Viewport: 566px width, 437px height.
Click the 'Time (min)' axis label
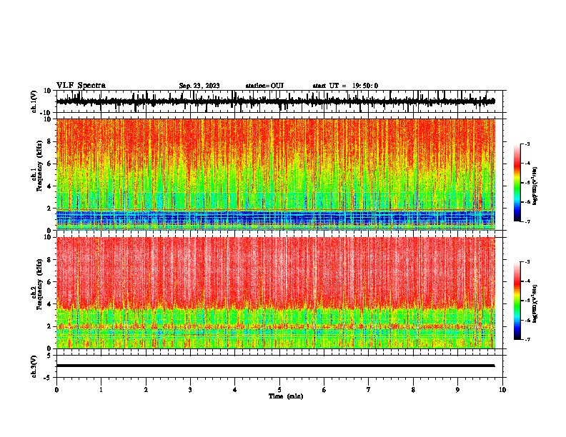(x=286, y=396)
